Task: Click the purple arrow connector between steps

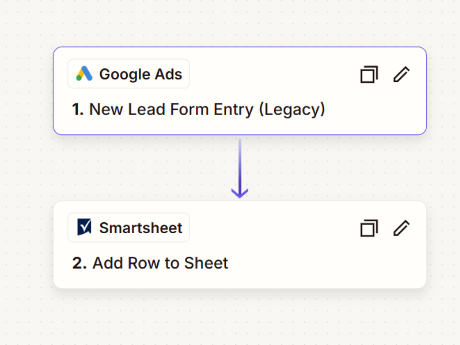Action: (x=240, y=168)
